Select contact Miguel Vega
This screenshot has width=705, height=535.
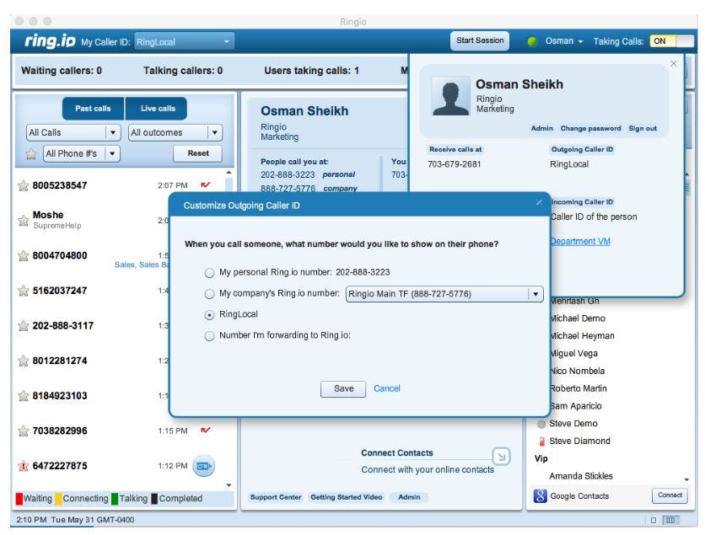pyautogui.click(x=573, y=354)
